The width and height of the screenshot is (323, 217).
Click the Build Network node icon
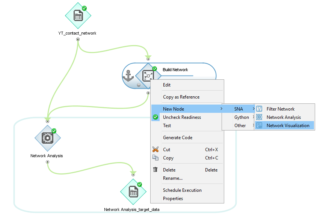tap(148, 76)
